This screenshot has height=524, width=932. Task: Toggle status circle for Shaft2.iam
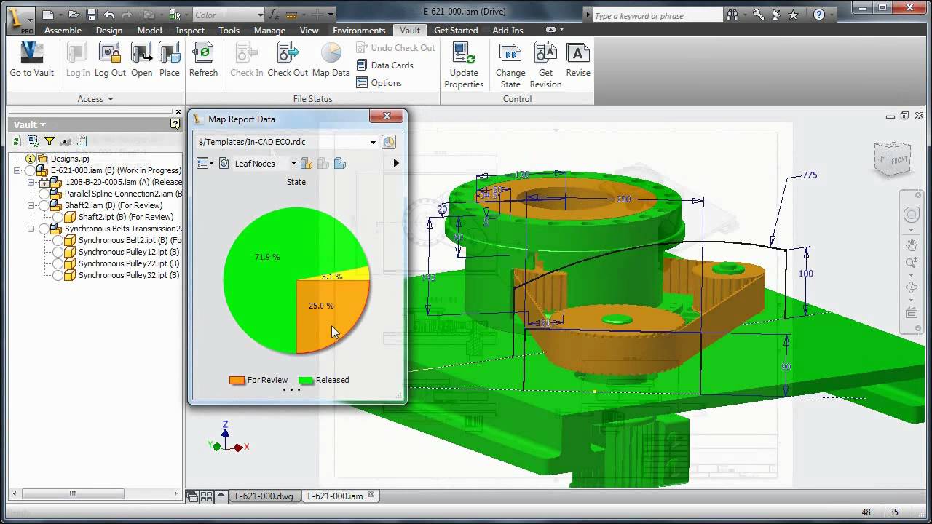click(x=44, y=205)
